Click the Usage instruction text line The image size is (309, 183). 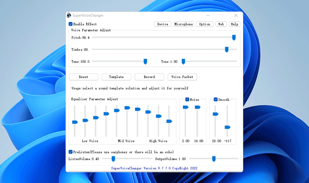point(130,88)
